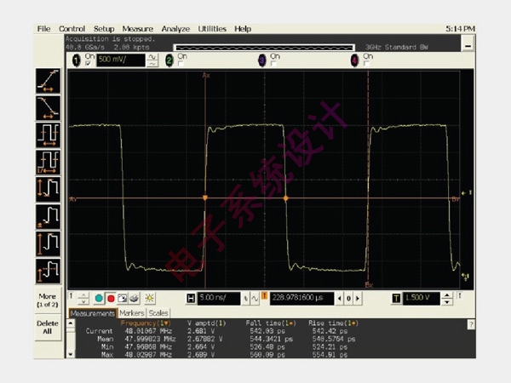
Task: Click the Delete All button
Action: pos(48,328)
